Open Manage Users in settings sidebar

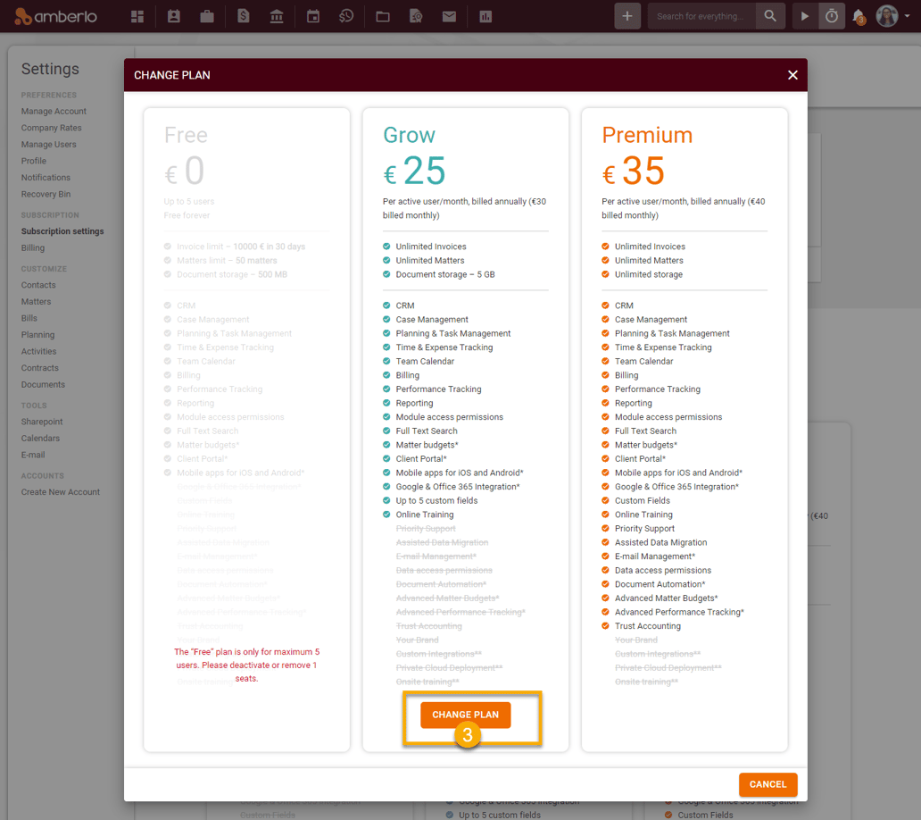click(x=49, y=145)
